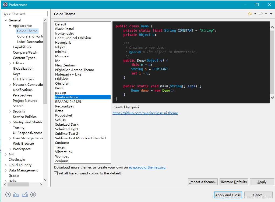
Task: Click tree scrollbar up arrow
Action: pyautogui.click(x=45, y=20)
